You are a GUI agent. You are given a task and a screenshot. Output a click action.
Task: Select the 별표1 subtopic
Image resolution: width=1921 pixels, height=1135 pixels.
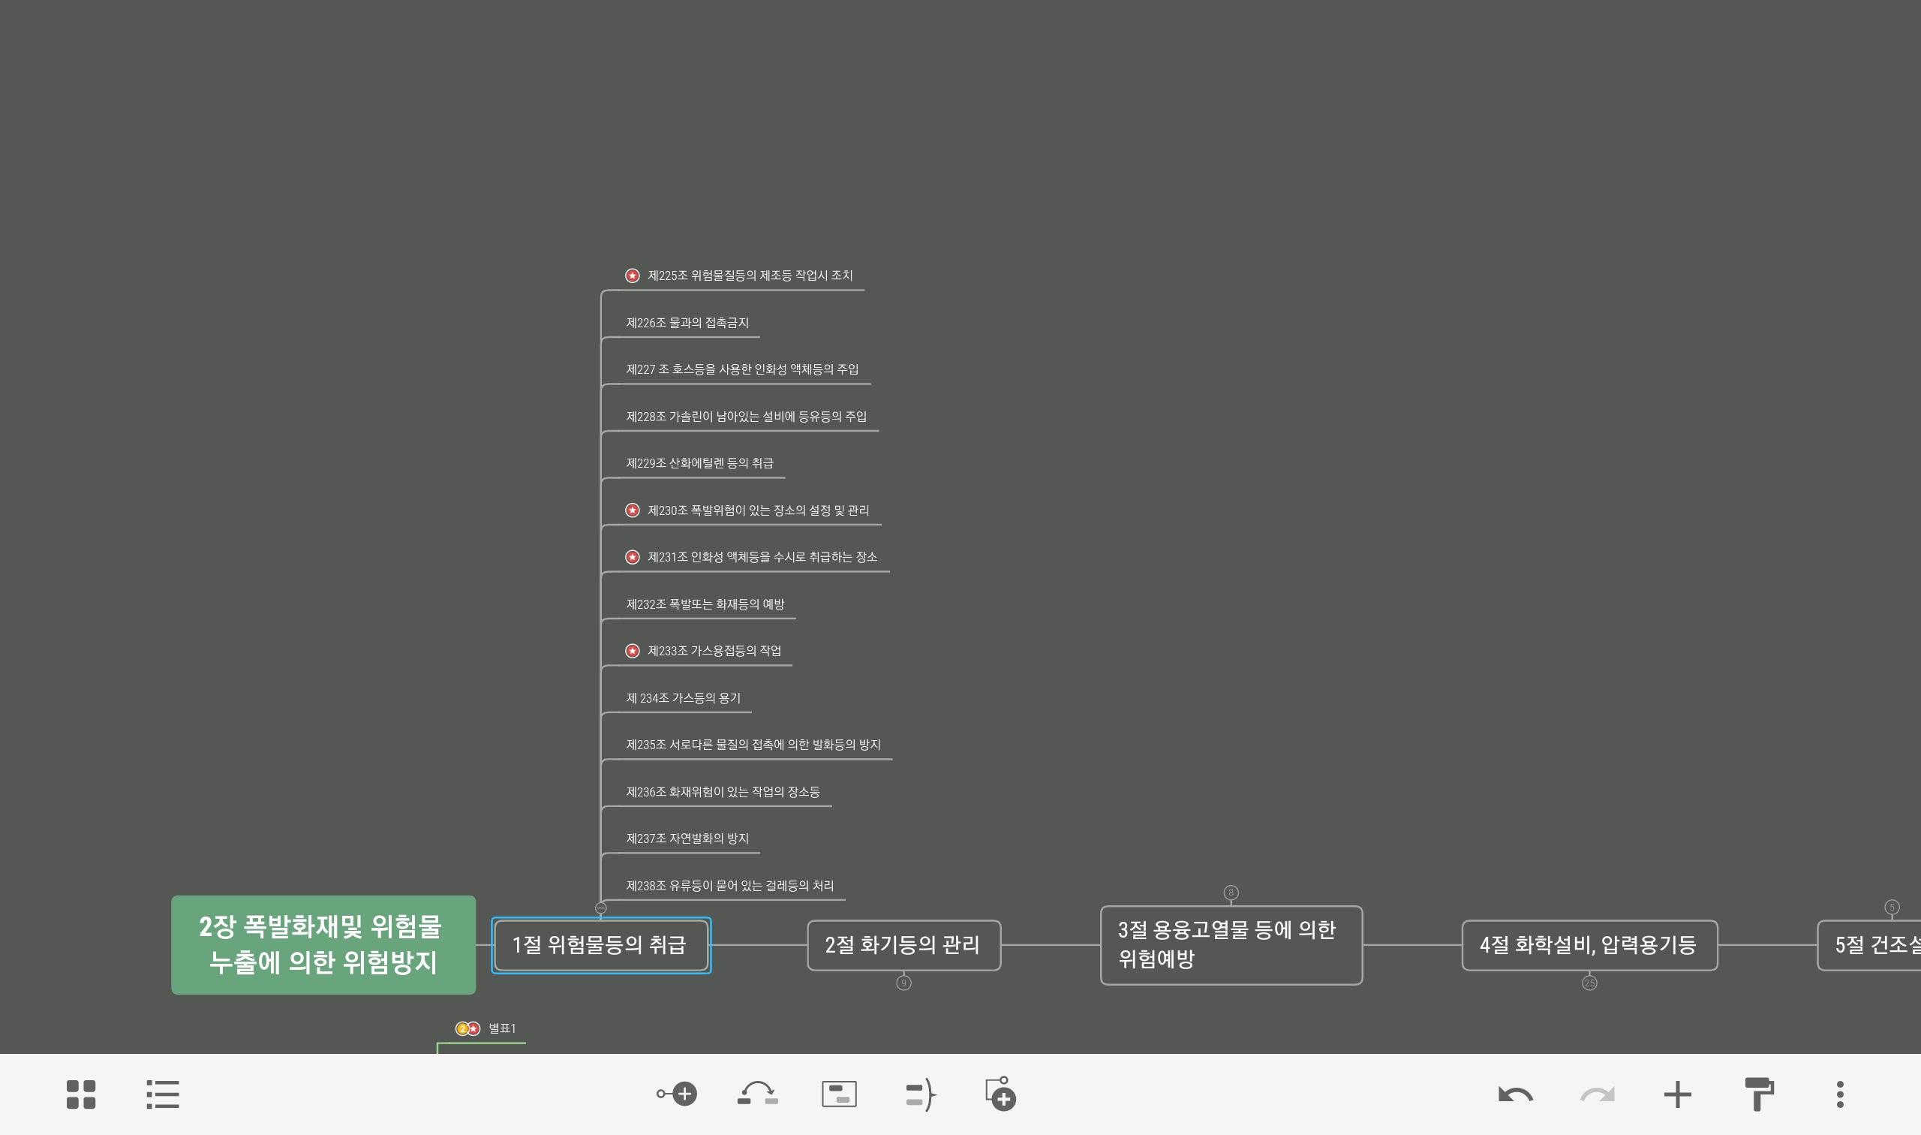pyautogui.click(x=501, y=1028)
